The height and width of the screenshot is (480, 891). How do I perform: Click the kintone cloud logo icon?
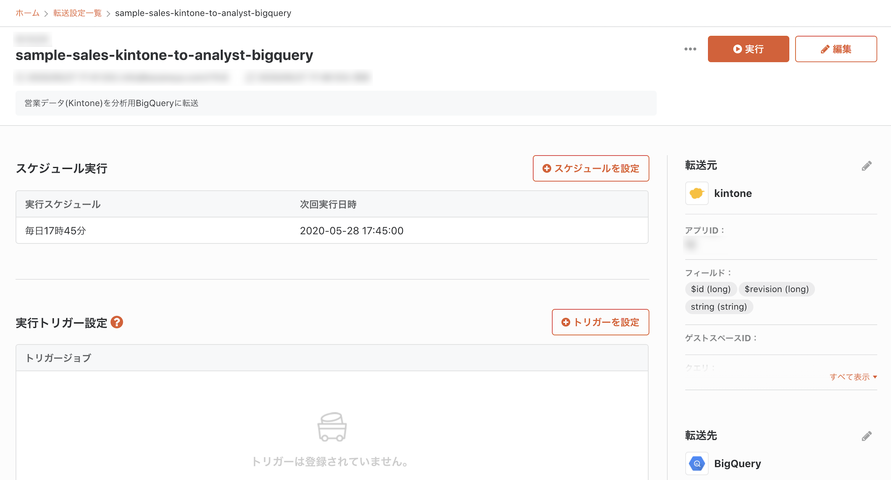pos(696,193)
